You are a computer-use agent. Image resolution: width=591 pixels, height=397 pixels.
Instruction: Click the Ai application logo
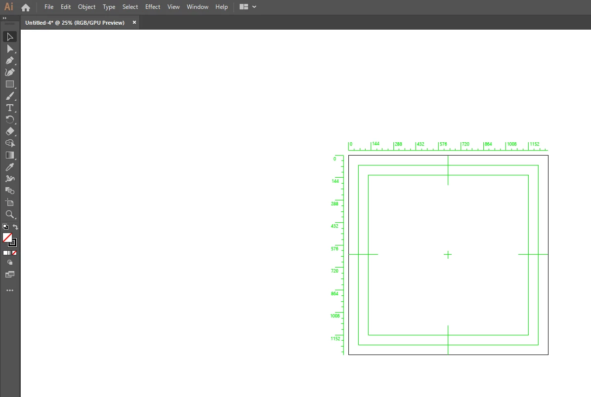(x=9, y=7)
